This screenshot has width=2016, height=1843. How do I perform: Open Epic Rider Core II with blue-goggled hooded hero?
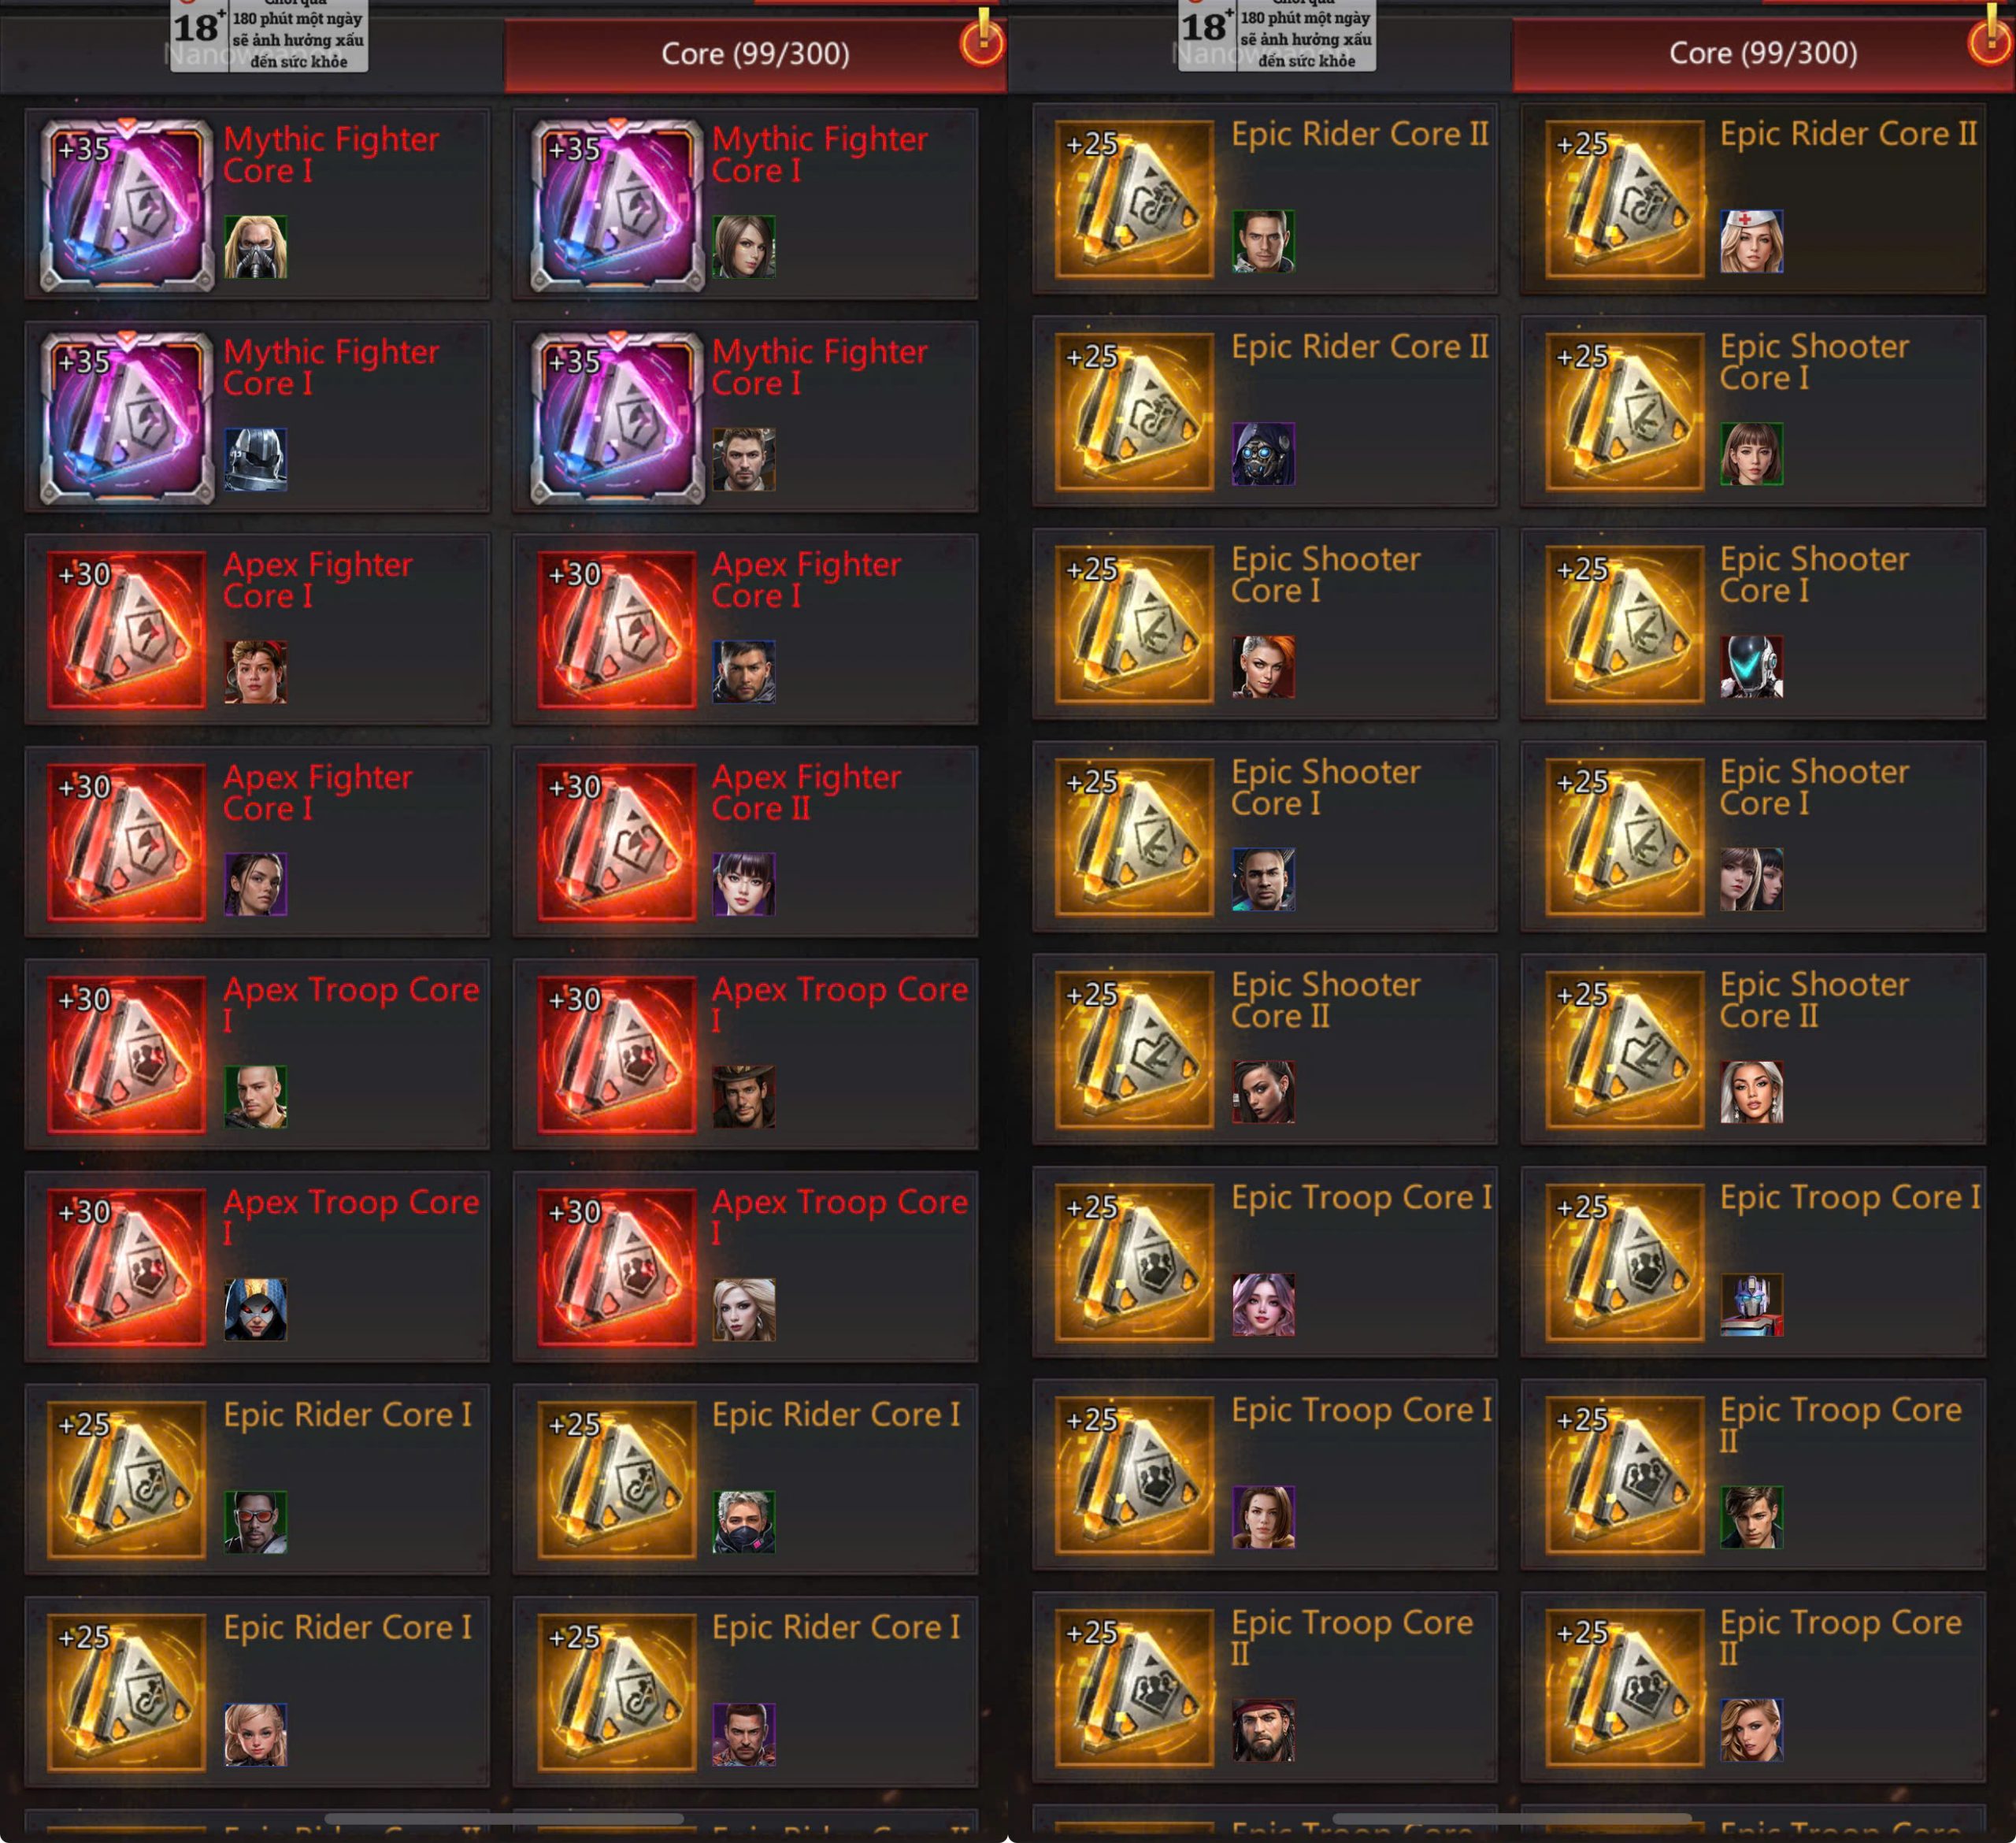tap(1264, 412)
